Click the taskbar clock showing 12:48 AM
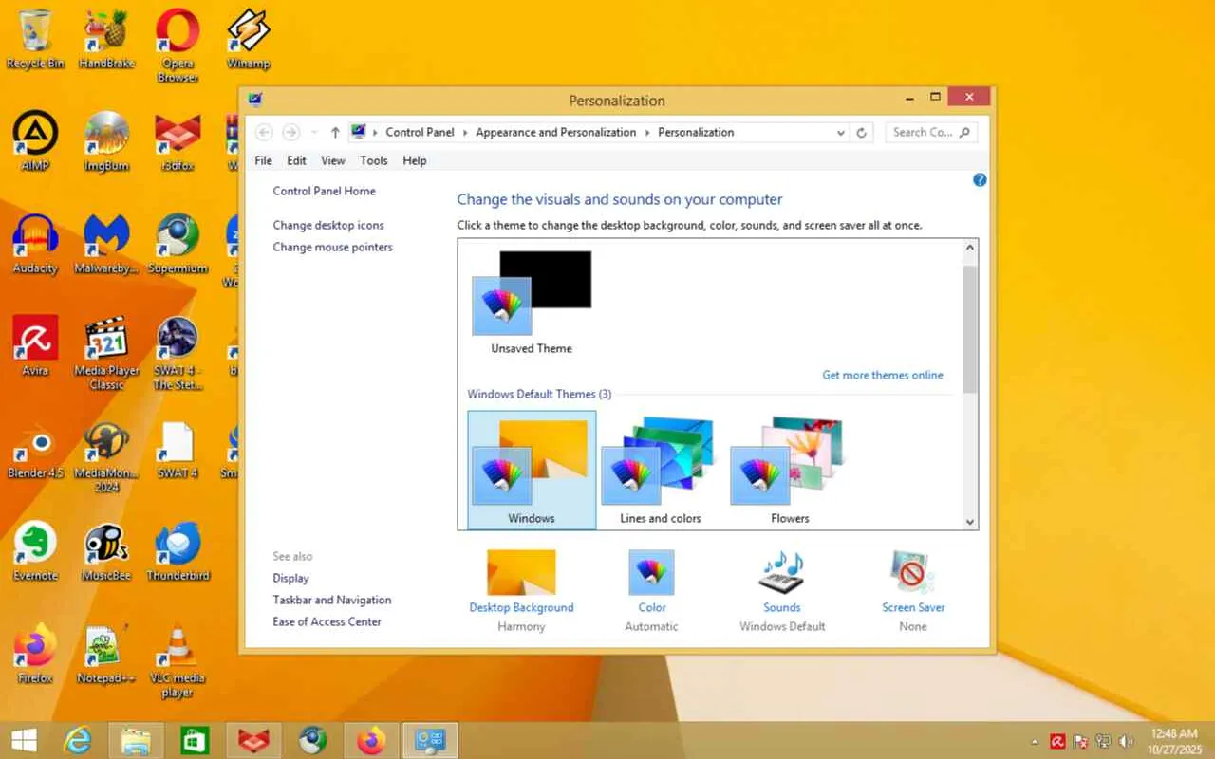This screenshot has height=759, width=1215. [1174, 741]
